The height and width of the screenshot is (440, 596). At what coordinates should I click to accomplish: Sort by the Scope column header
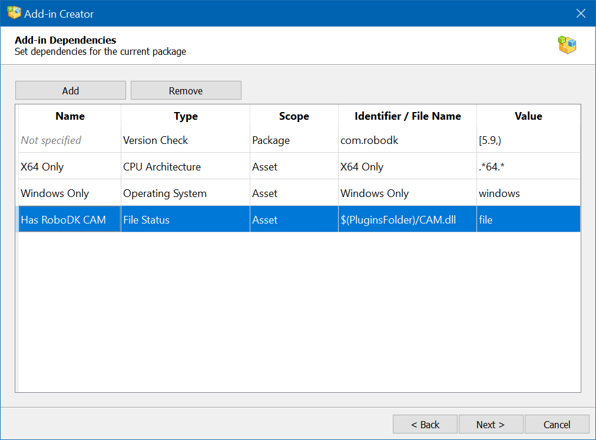(294, 116)
